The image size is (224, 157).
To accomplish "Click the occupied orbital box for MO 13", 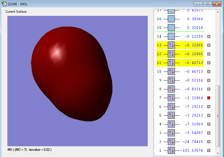I will [x=171, y=45].
